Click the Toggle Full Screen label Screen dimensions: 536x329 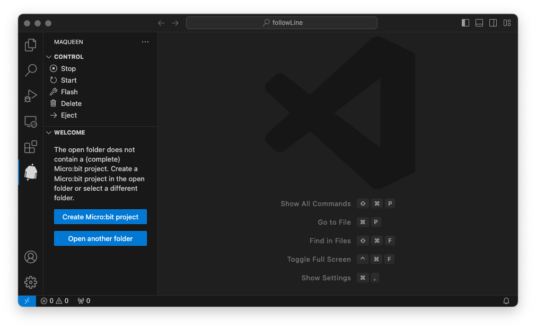pyautogui.click(x=319, y=259)
